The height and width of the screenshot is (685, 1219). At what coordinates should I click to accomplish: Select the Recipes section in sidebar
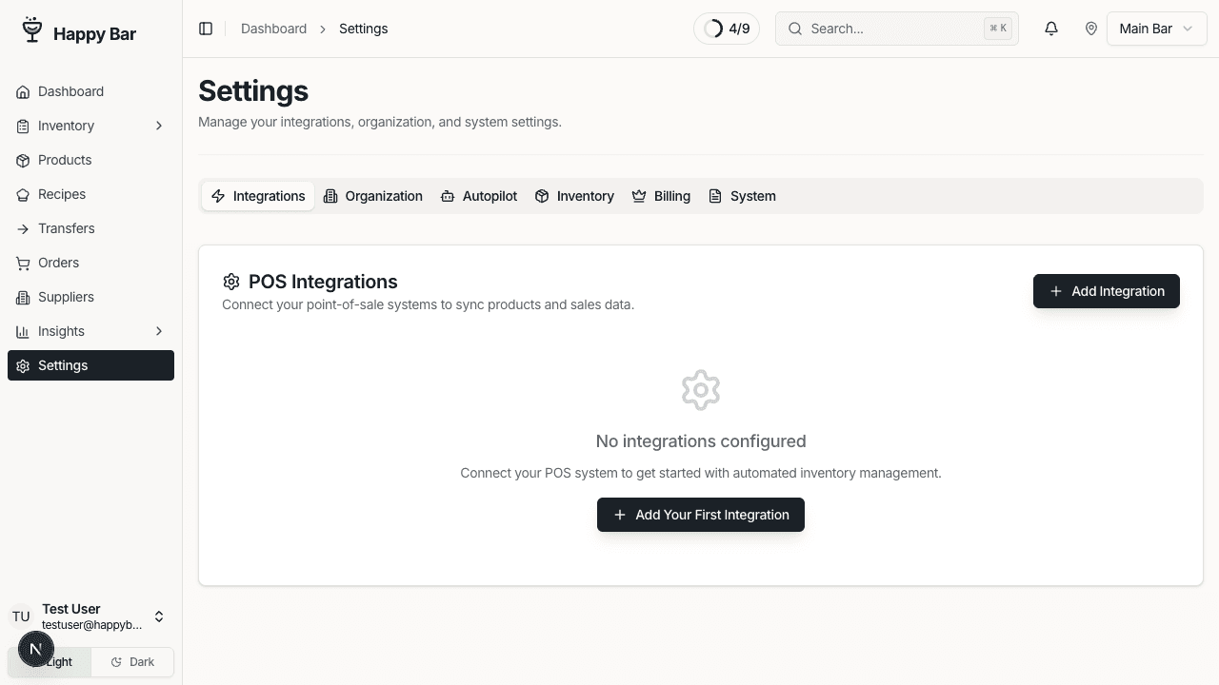61,194
